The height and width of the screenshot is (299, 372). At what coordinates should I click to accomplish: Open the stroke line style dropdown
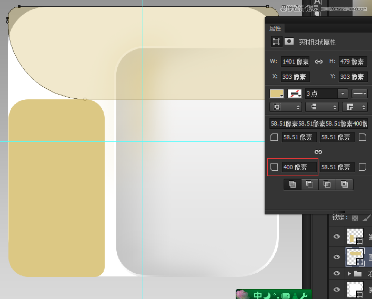click(359, 94)
